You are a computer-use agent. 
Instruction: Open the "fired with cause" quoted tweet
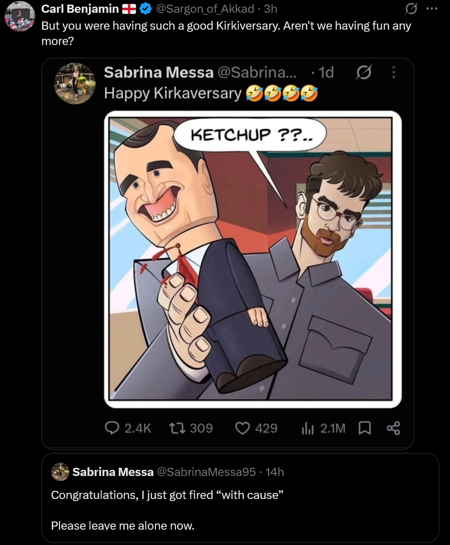[240, 498]
